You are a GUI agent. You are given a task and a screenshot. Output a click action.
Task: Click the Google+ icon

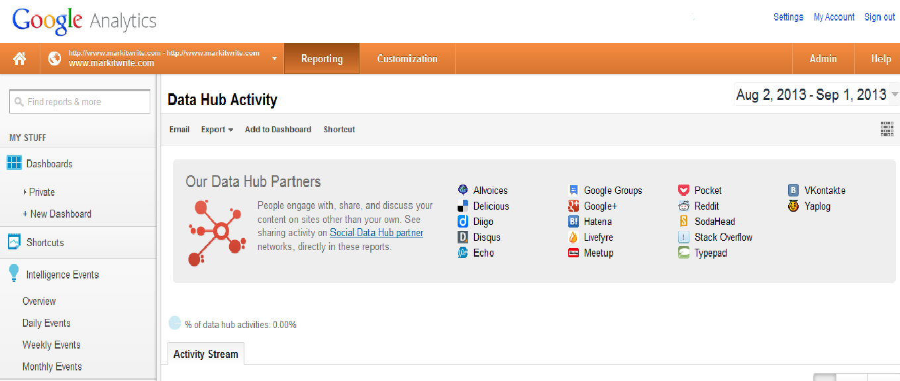coord(574,206)
